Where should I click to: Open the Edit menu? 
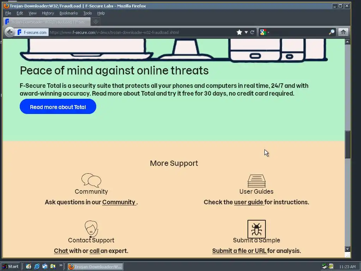pyautogui.click(x=20, y=13)
